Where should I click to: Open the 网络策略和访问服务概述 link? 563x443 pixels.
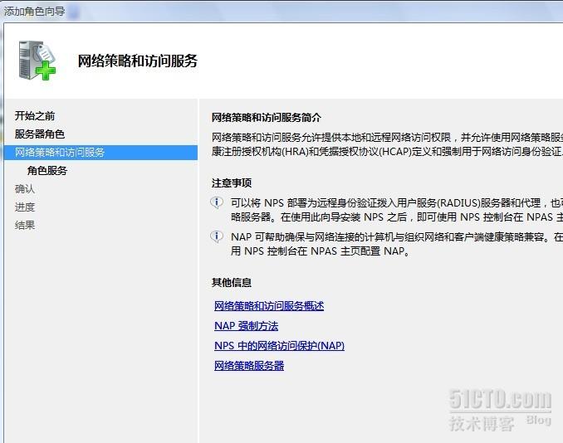coord(269,306)
